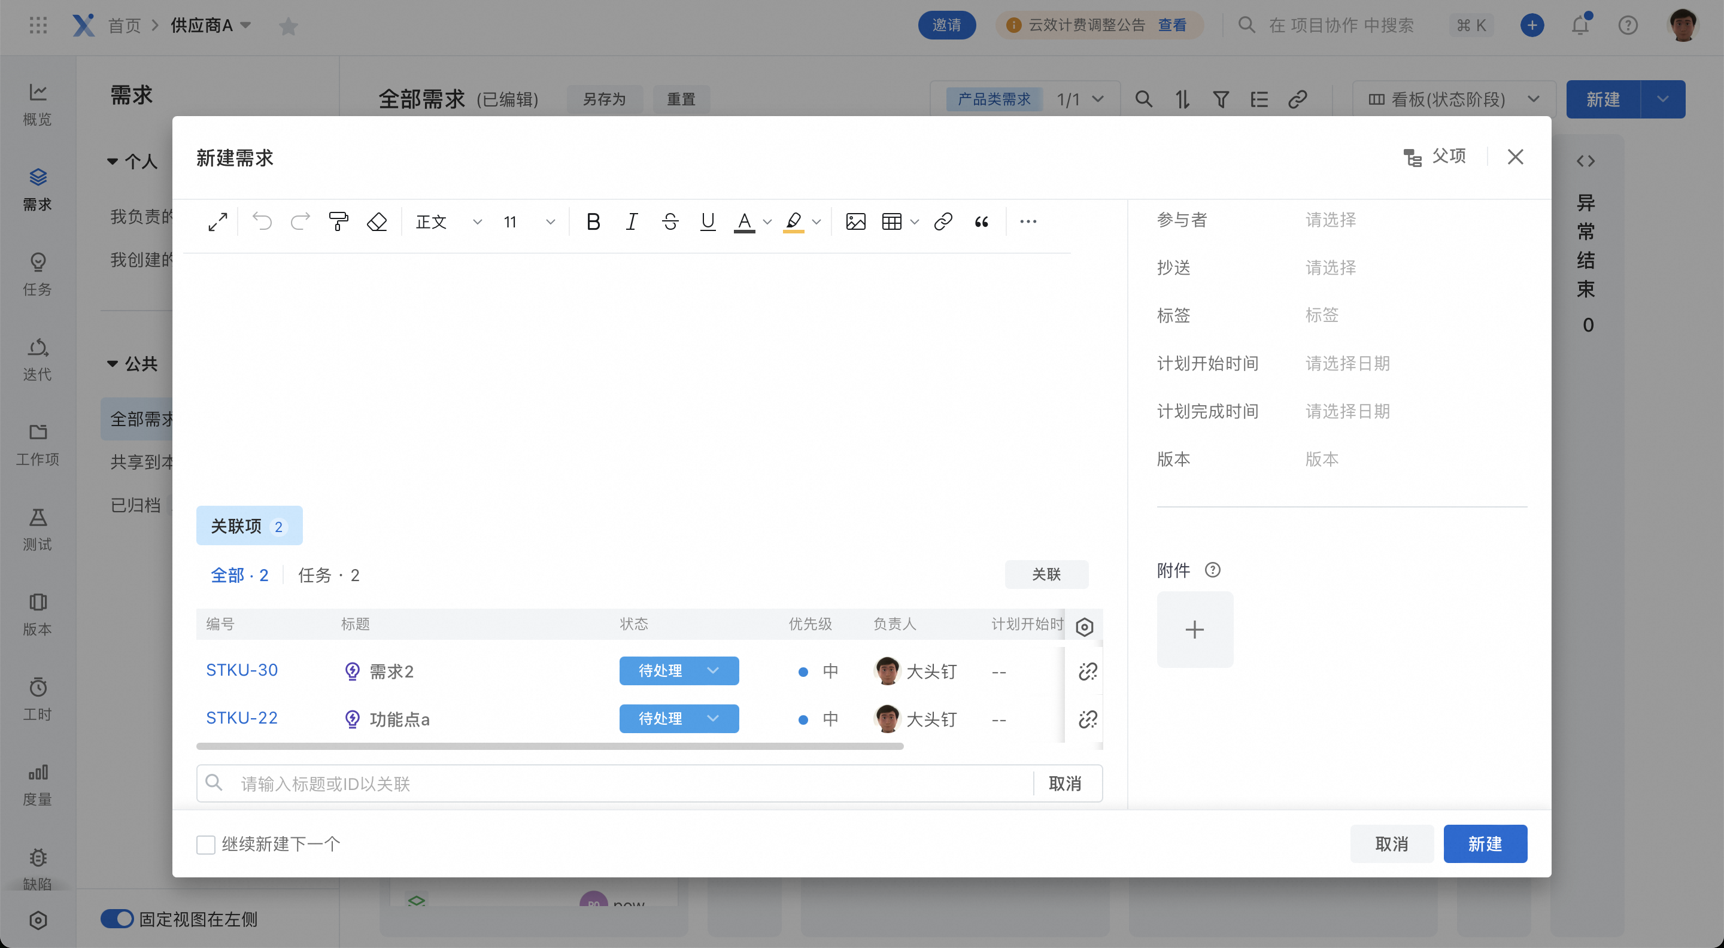
Task: Close the 新建需求 dialog
Action: [x=1516, y=157]
